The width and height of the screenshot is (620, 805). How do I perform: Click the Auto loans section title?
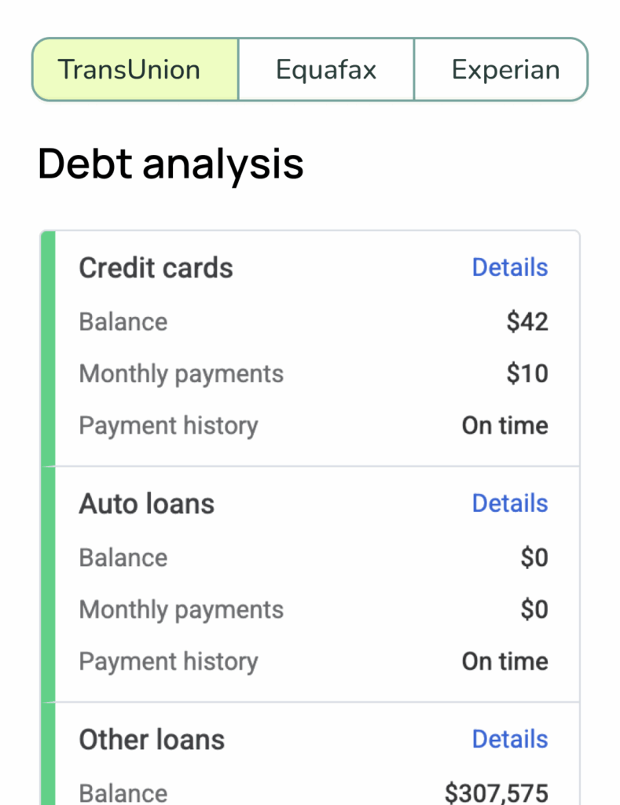(146, 504)
